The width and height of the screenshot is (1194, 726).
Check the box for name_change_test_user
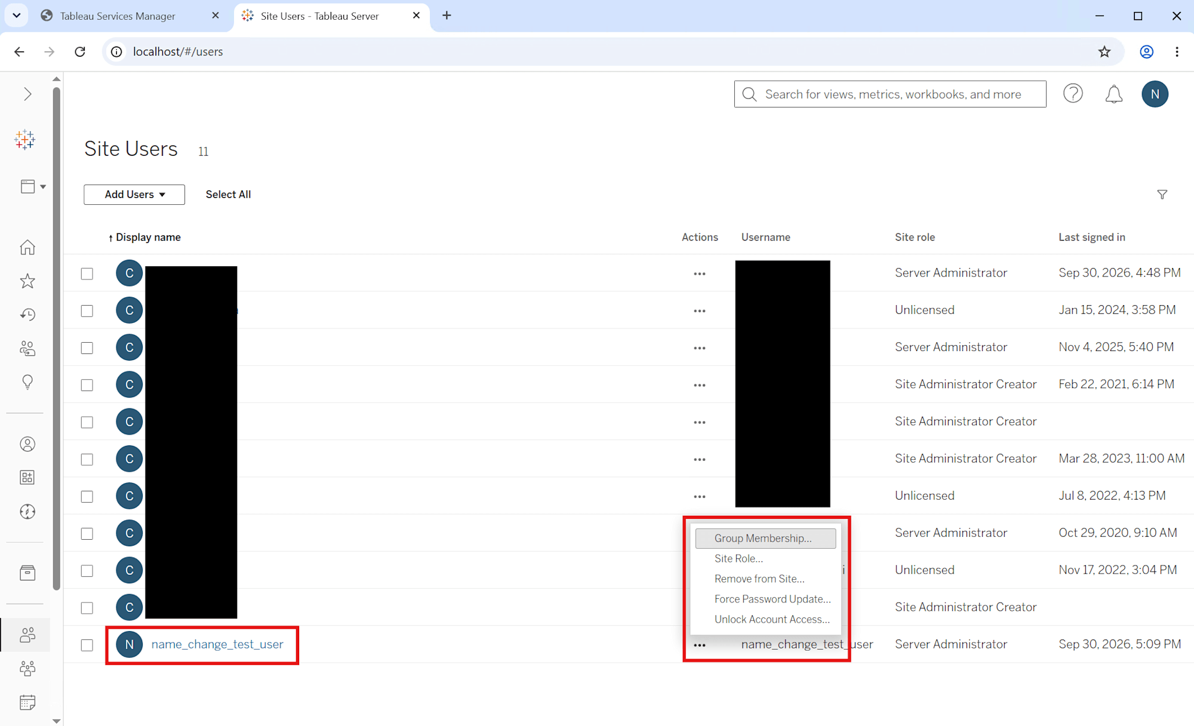87,645
